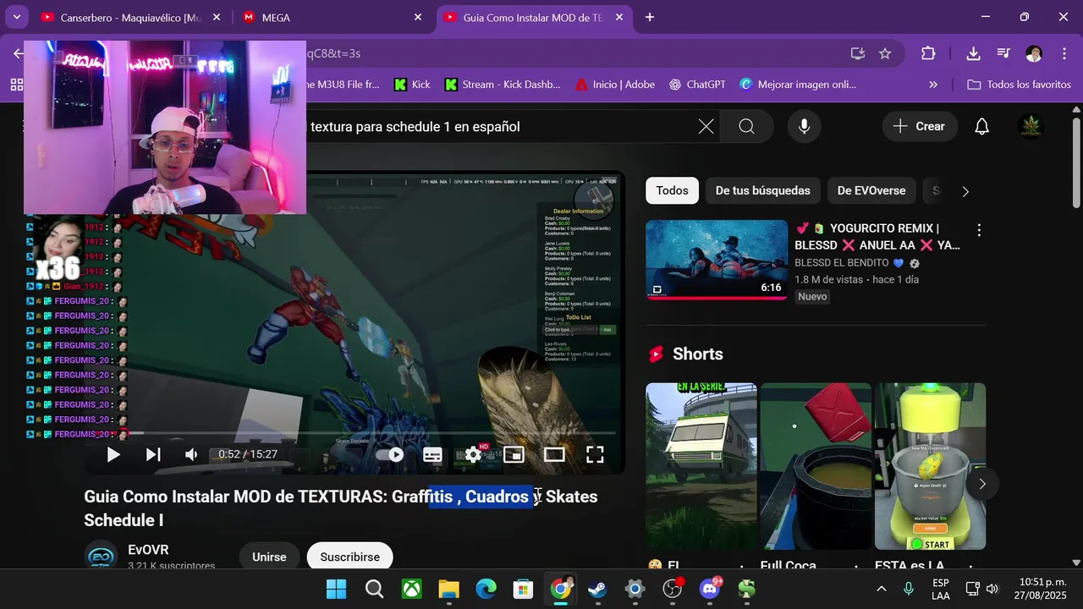Open tab search dropdown
The width and height of the screenshot is (1083, 609).
[16, 17]
